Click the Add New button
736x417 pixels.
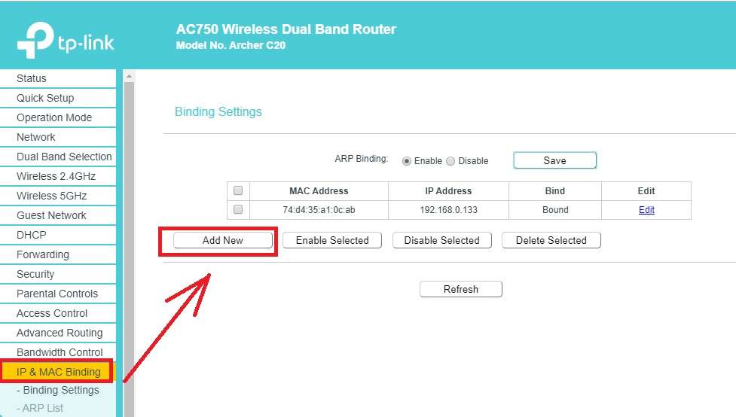[x=223, y=240]
